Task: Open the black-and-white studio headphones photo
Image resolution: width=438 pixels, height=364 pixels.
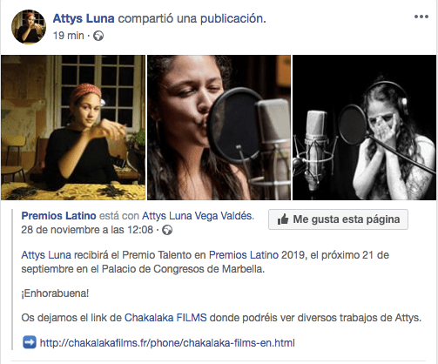Action: click(x=364, y=127)
